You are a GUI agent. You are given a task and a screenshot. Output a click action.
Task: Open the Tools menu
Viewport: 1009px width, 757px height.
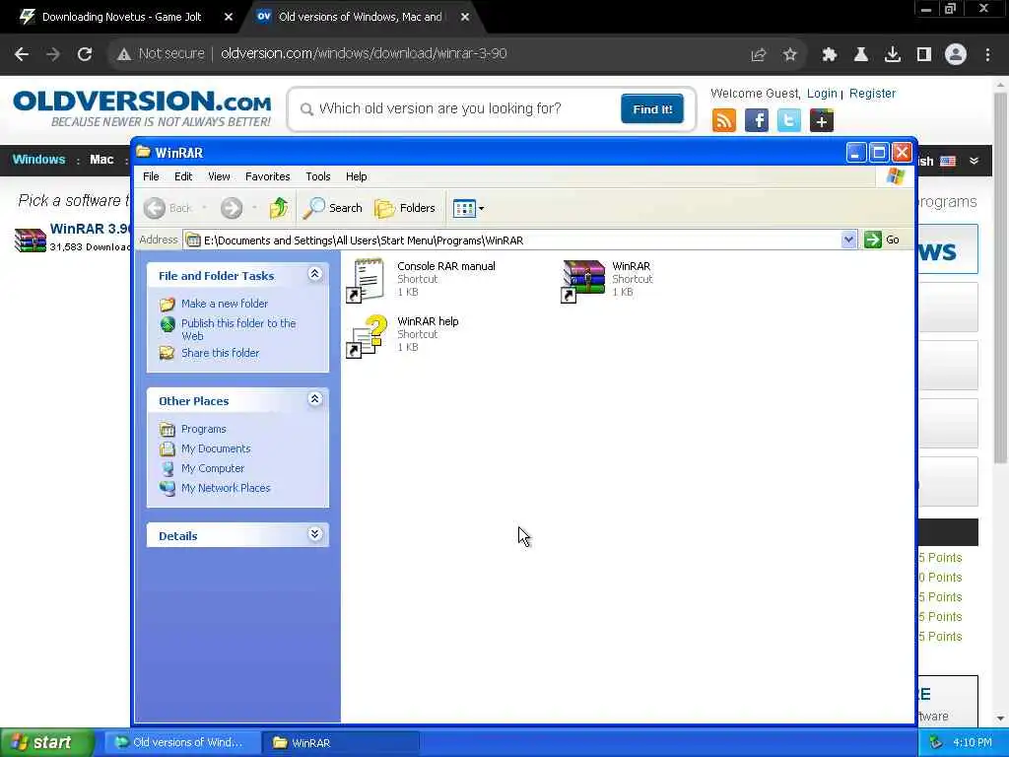pos(318,176)
